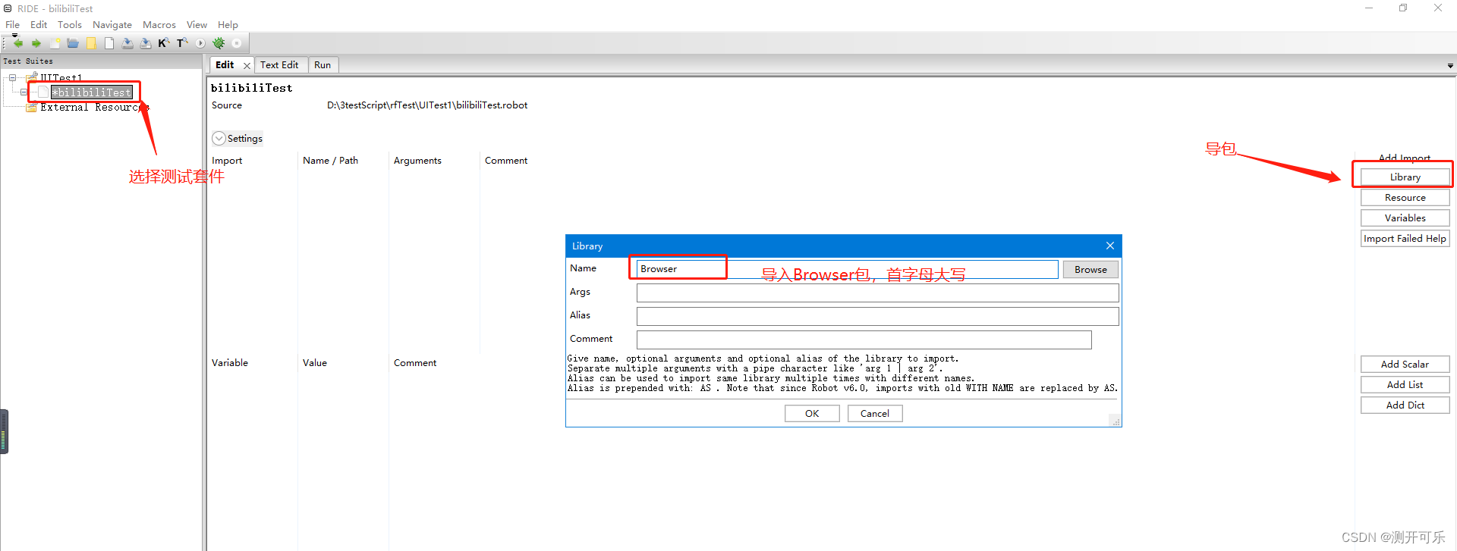Click the green Go Forward arrow
Screen dimensions: 1457x551
pos(36,43)
